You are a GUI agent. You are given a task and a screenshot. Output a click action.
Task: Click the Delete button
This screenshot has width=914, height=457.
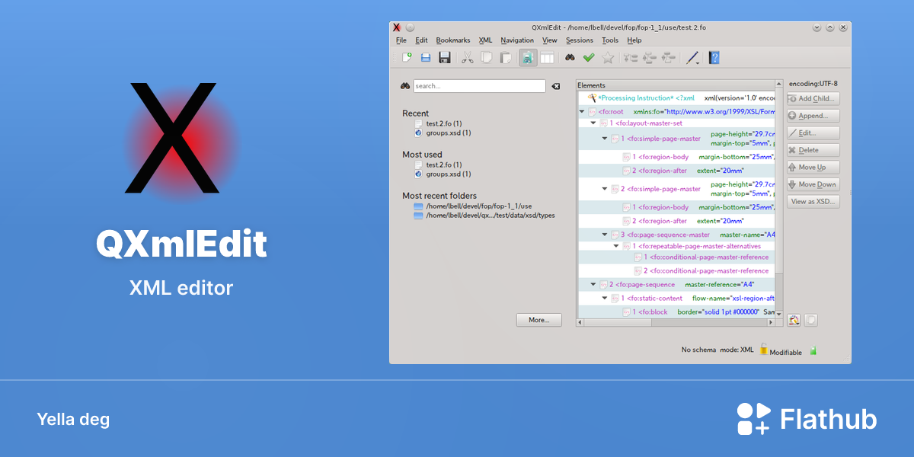pyautogui.click(x=813, y=150)
